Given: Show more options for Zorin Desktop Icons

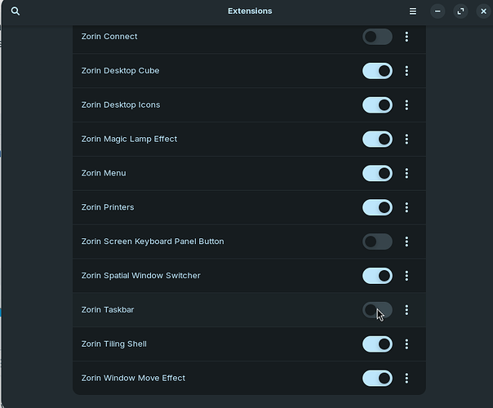Looking at the screenshot, I should tap(406, 105).
